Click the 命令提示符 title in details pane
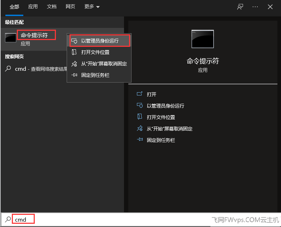 203,61
